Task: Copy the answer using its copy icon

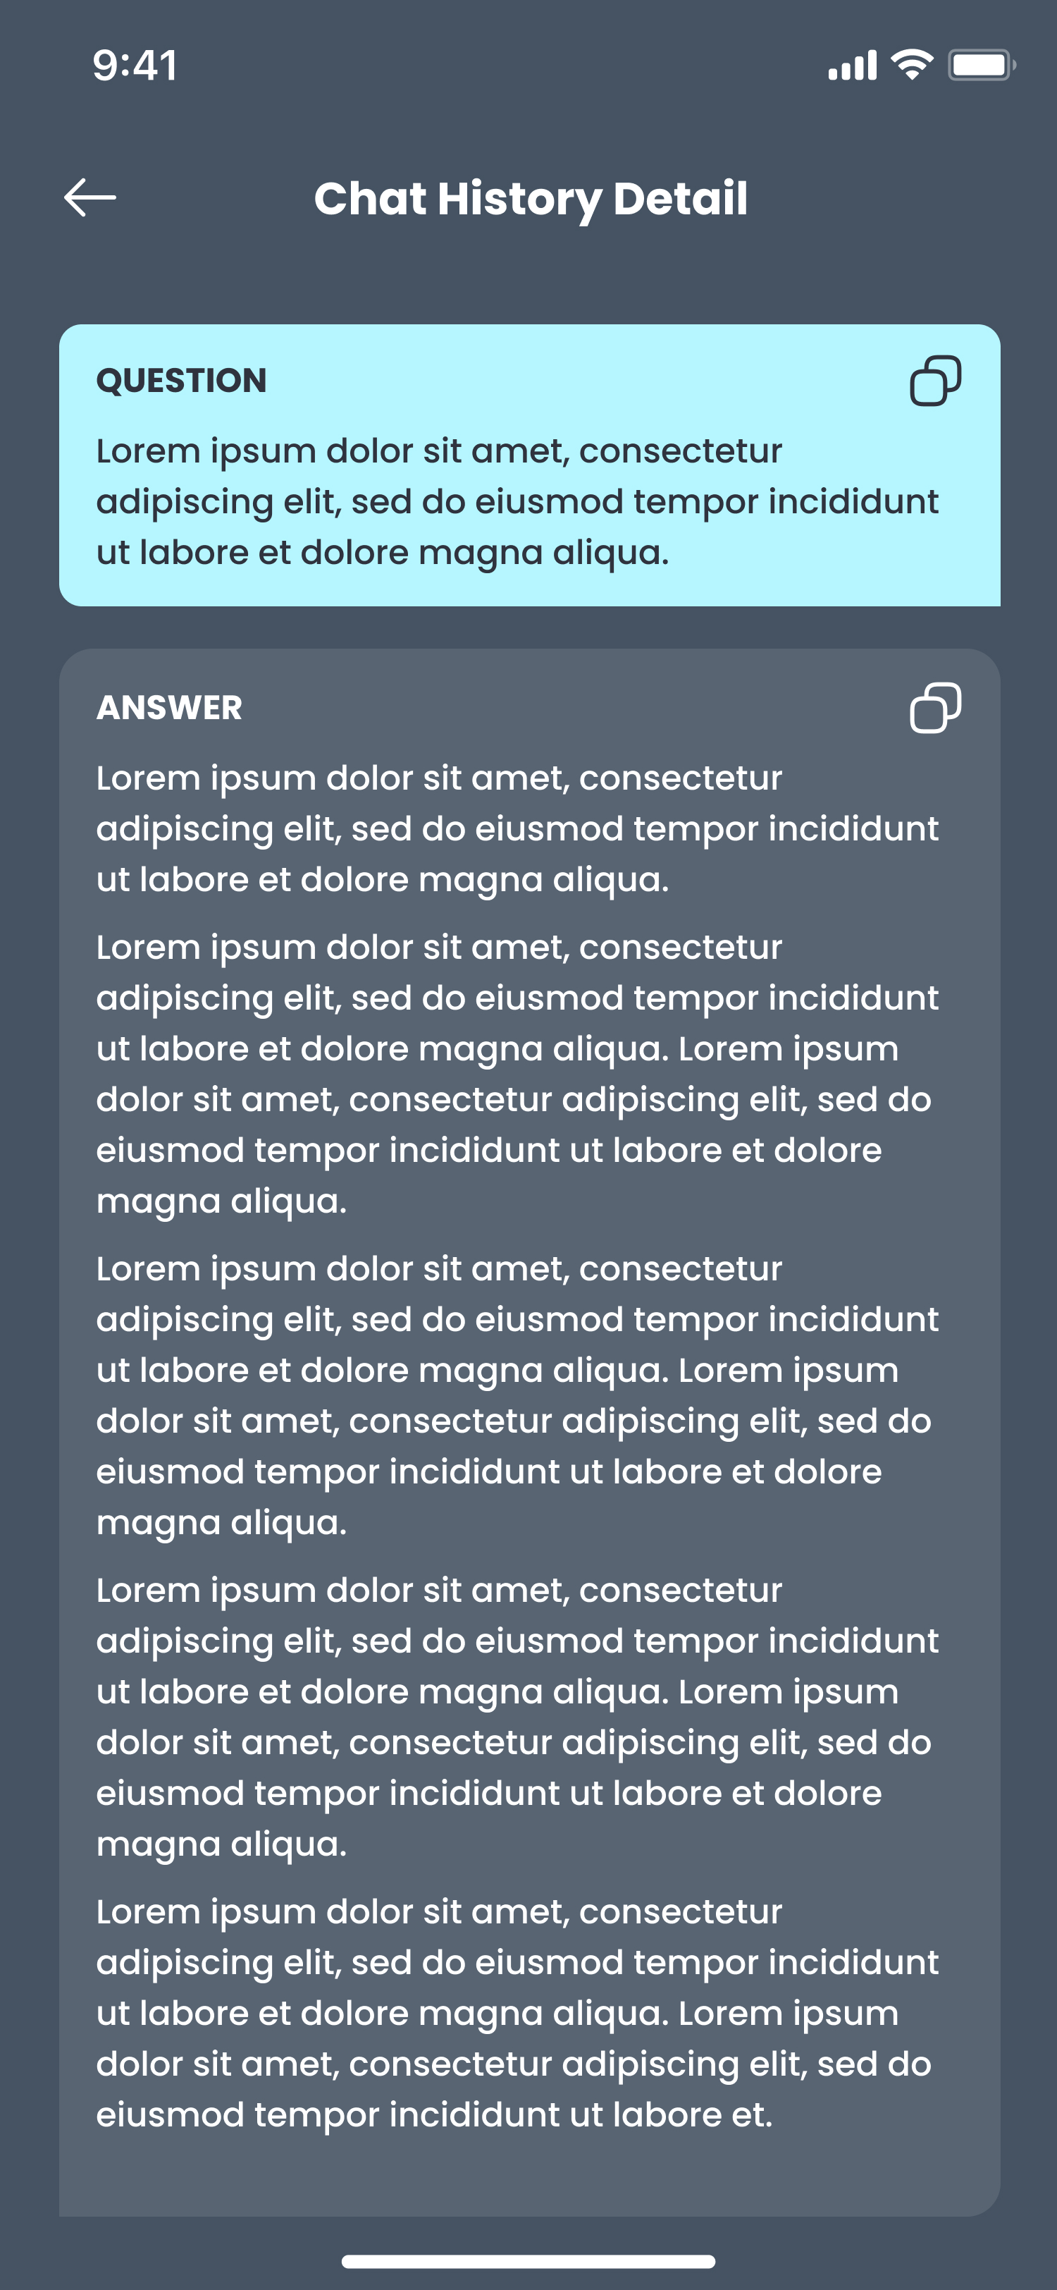Action: tap(935, 708)
